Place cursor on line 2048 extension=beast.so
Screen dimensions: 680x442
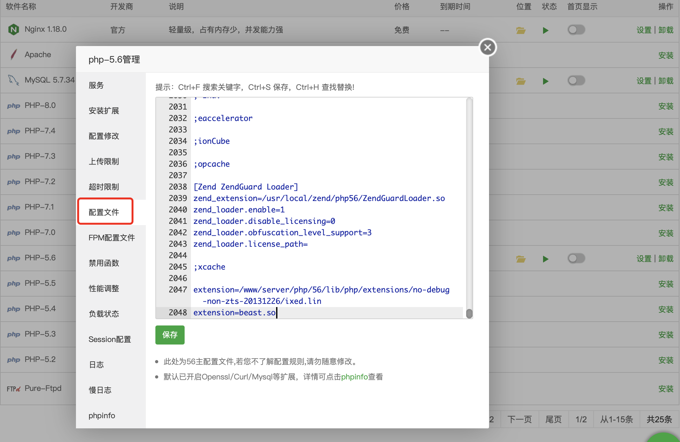pos(235,313)
